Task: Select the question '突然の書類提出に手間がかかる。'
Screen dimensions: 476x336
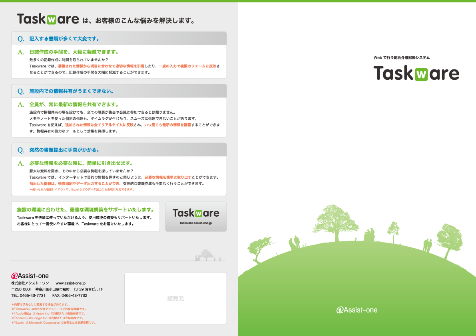Action: pyautogui.click(x=64, y=150)
